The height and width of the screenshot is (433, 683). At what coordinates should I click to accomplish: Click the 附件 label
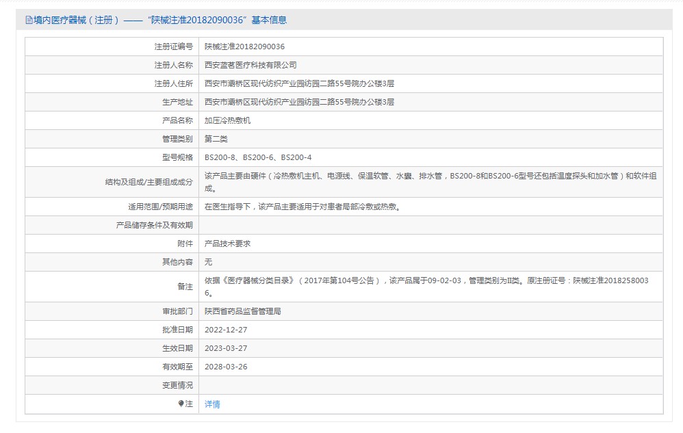point(185,244)
